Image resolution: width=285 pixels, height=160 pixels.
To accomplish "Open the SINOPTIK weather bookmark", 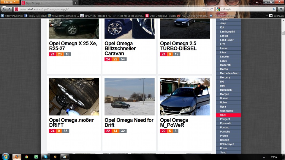I will click(96, 16).
